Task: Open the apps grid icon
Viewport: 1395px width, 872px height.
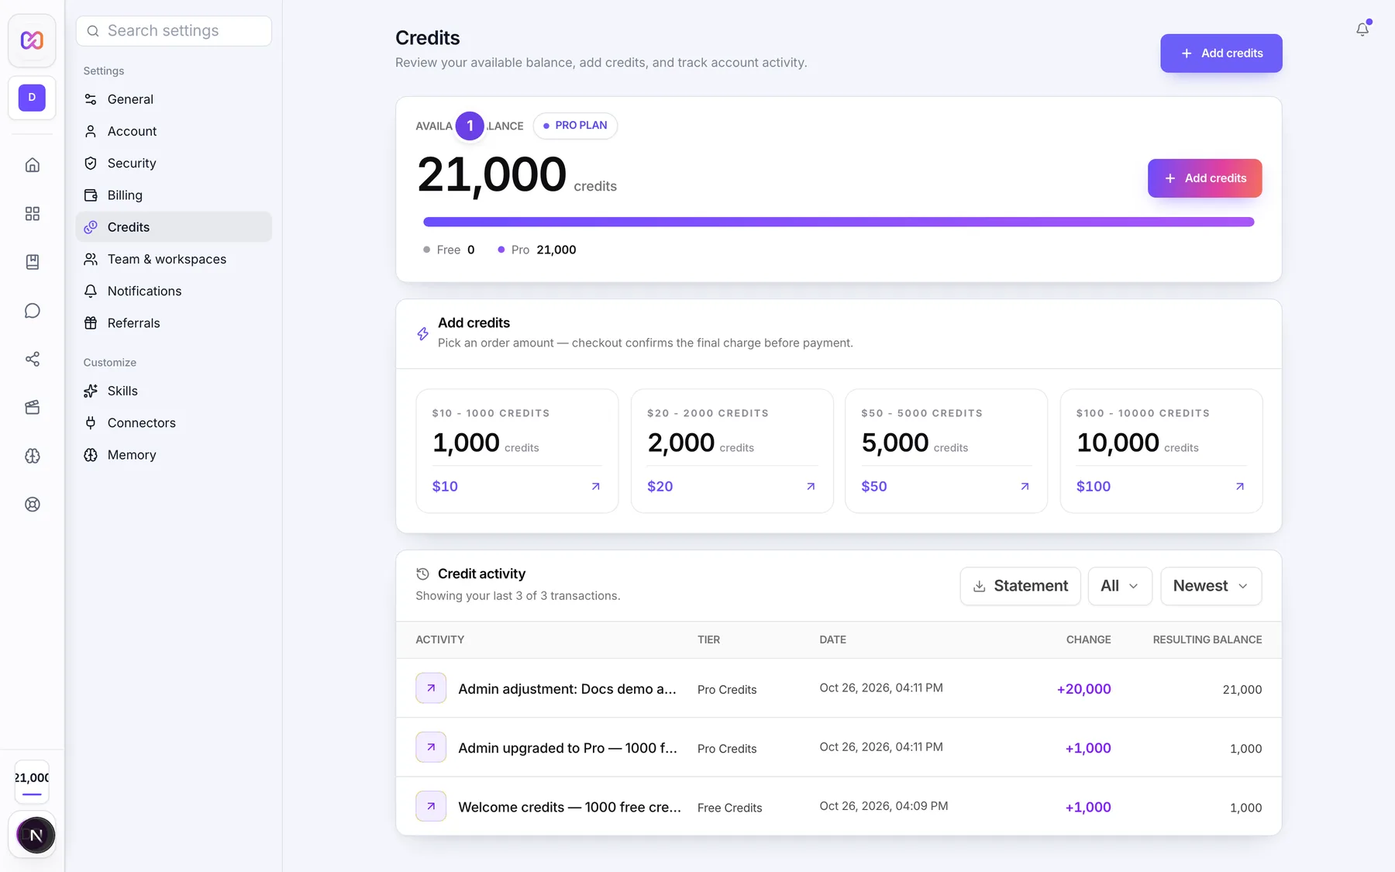Action: click(32, 214)
